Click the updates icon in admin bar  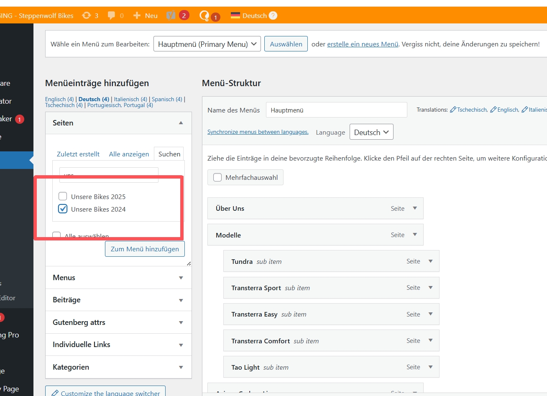tap(87, 15)
